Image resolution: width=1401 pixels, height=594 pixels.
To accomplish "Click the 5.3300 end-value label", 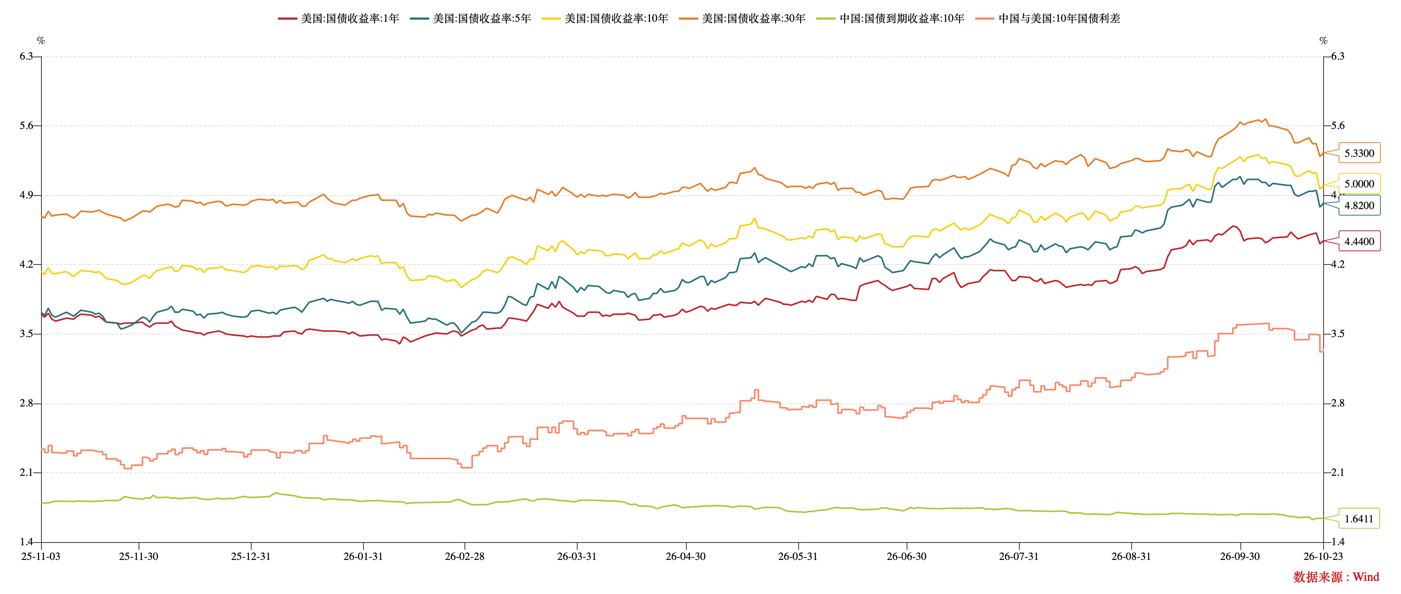I will coord(1359,153).
